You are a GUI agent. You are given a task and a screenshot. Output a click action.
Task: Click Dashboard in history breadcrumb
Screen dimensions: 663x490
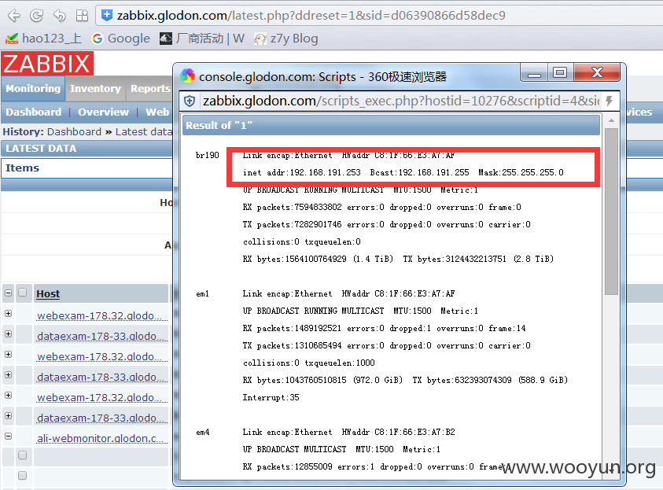[x=74, y=132]
